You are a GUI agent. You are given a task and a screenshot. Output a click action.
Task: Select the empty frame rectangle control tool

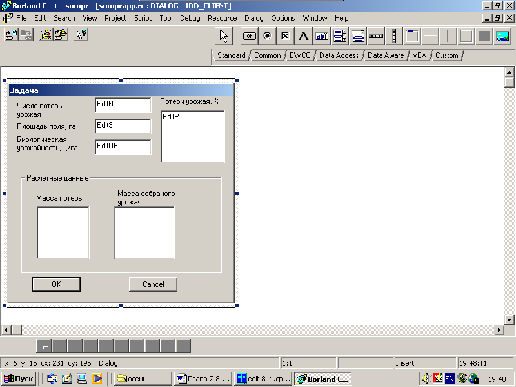pos(466,36)
